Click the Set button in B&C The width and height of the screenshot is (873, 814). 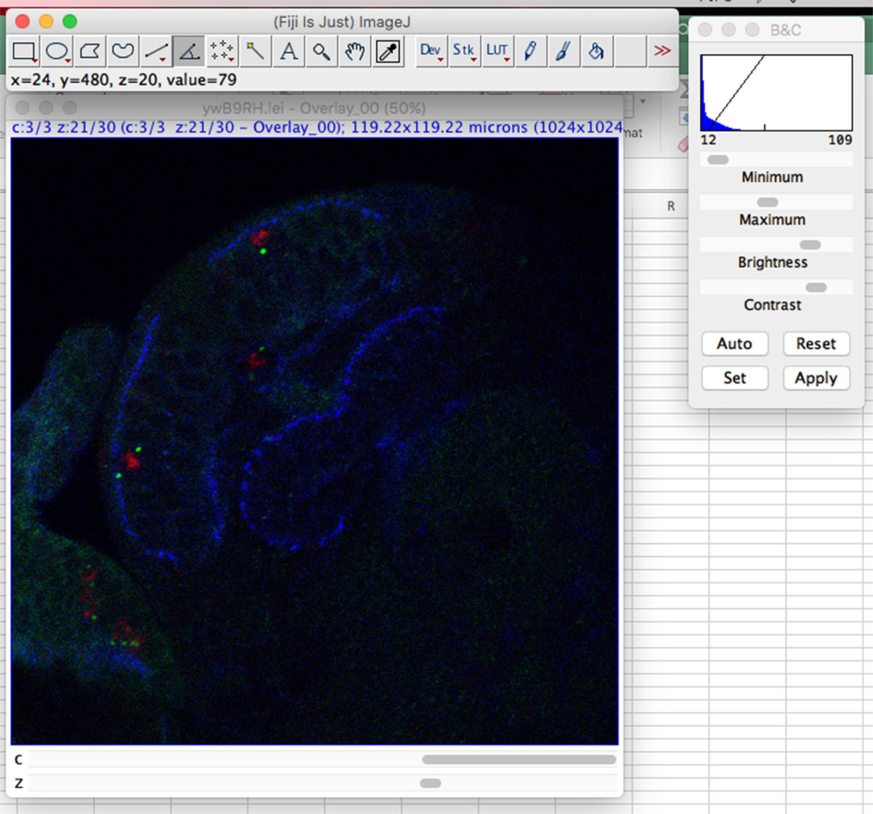[x=735, y=378]
